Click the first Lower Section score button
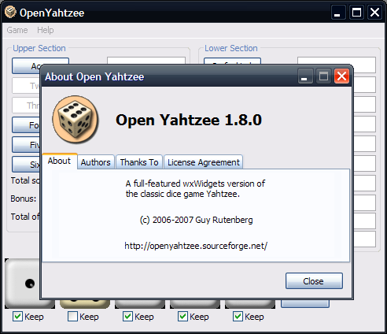Screen dimensions: 387x334 [x=232, y=61]
